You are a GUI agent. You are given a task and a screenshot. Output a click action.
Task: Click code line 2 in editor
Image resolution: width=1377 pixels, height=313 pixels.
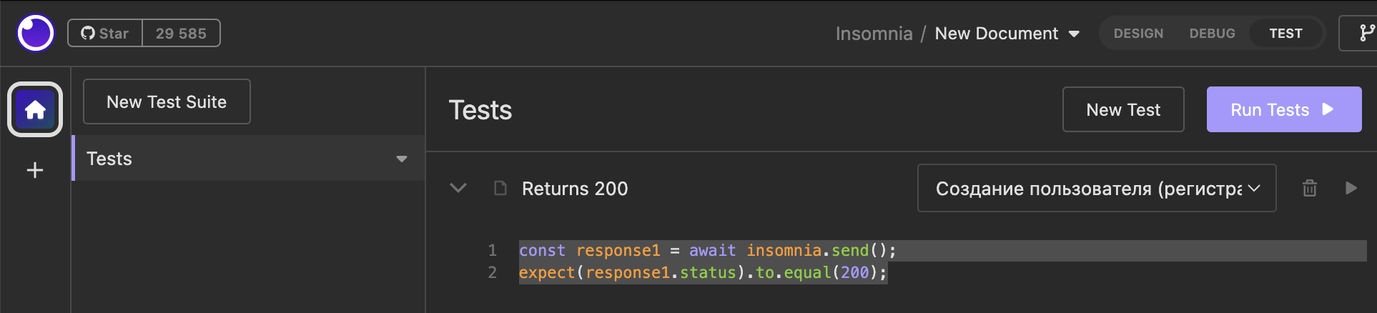pyautogui.click(x=702, y=272)
